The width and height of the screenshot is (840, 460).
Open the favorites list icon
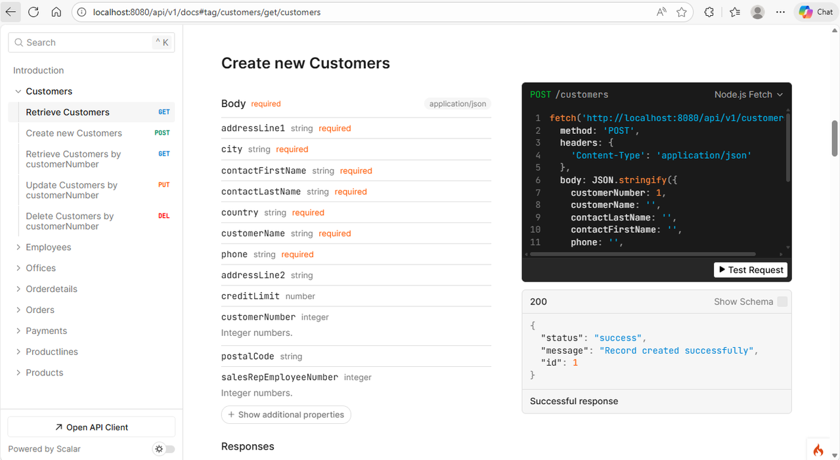pyautogui.click(x=734, y=12)
